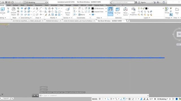Open the 2D Wireframe visual style dropdown
The image size is (181, 101).
(x=106, y=8)
